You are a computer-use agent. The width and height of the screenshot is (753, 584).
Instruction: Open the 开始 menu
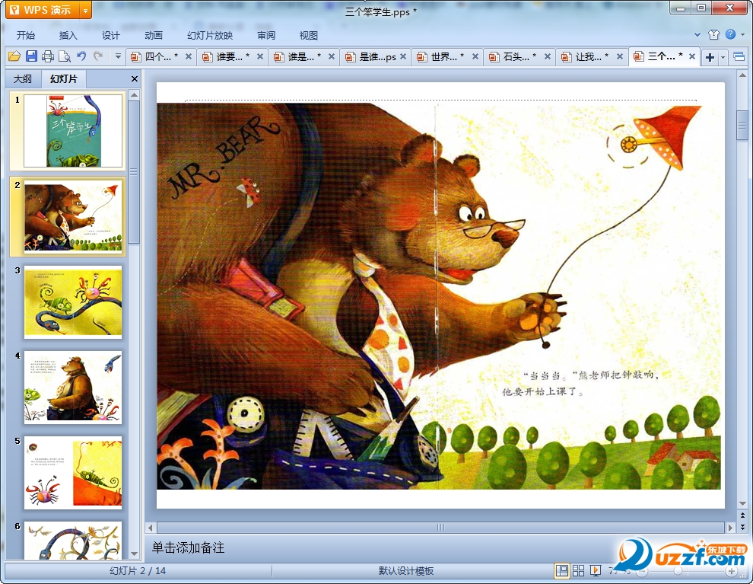coord(25,35)
